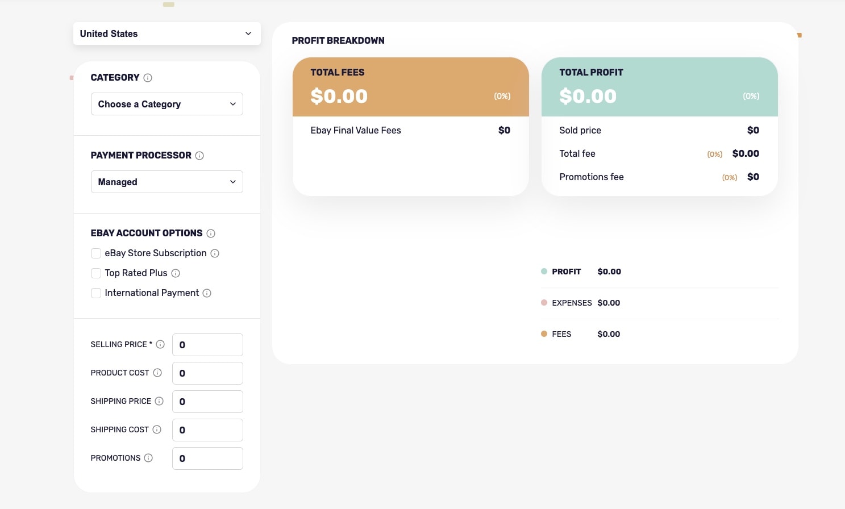Click the International Payment info icon

207,293
